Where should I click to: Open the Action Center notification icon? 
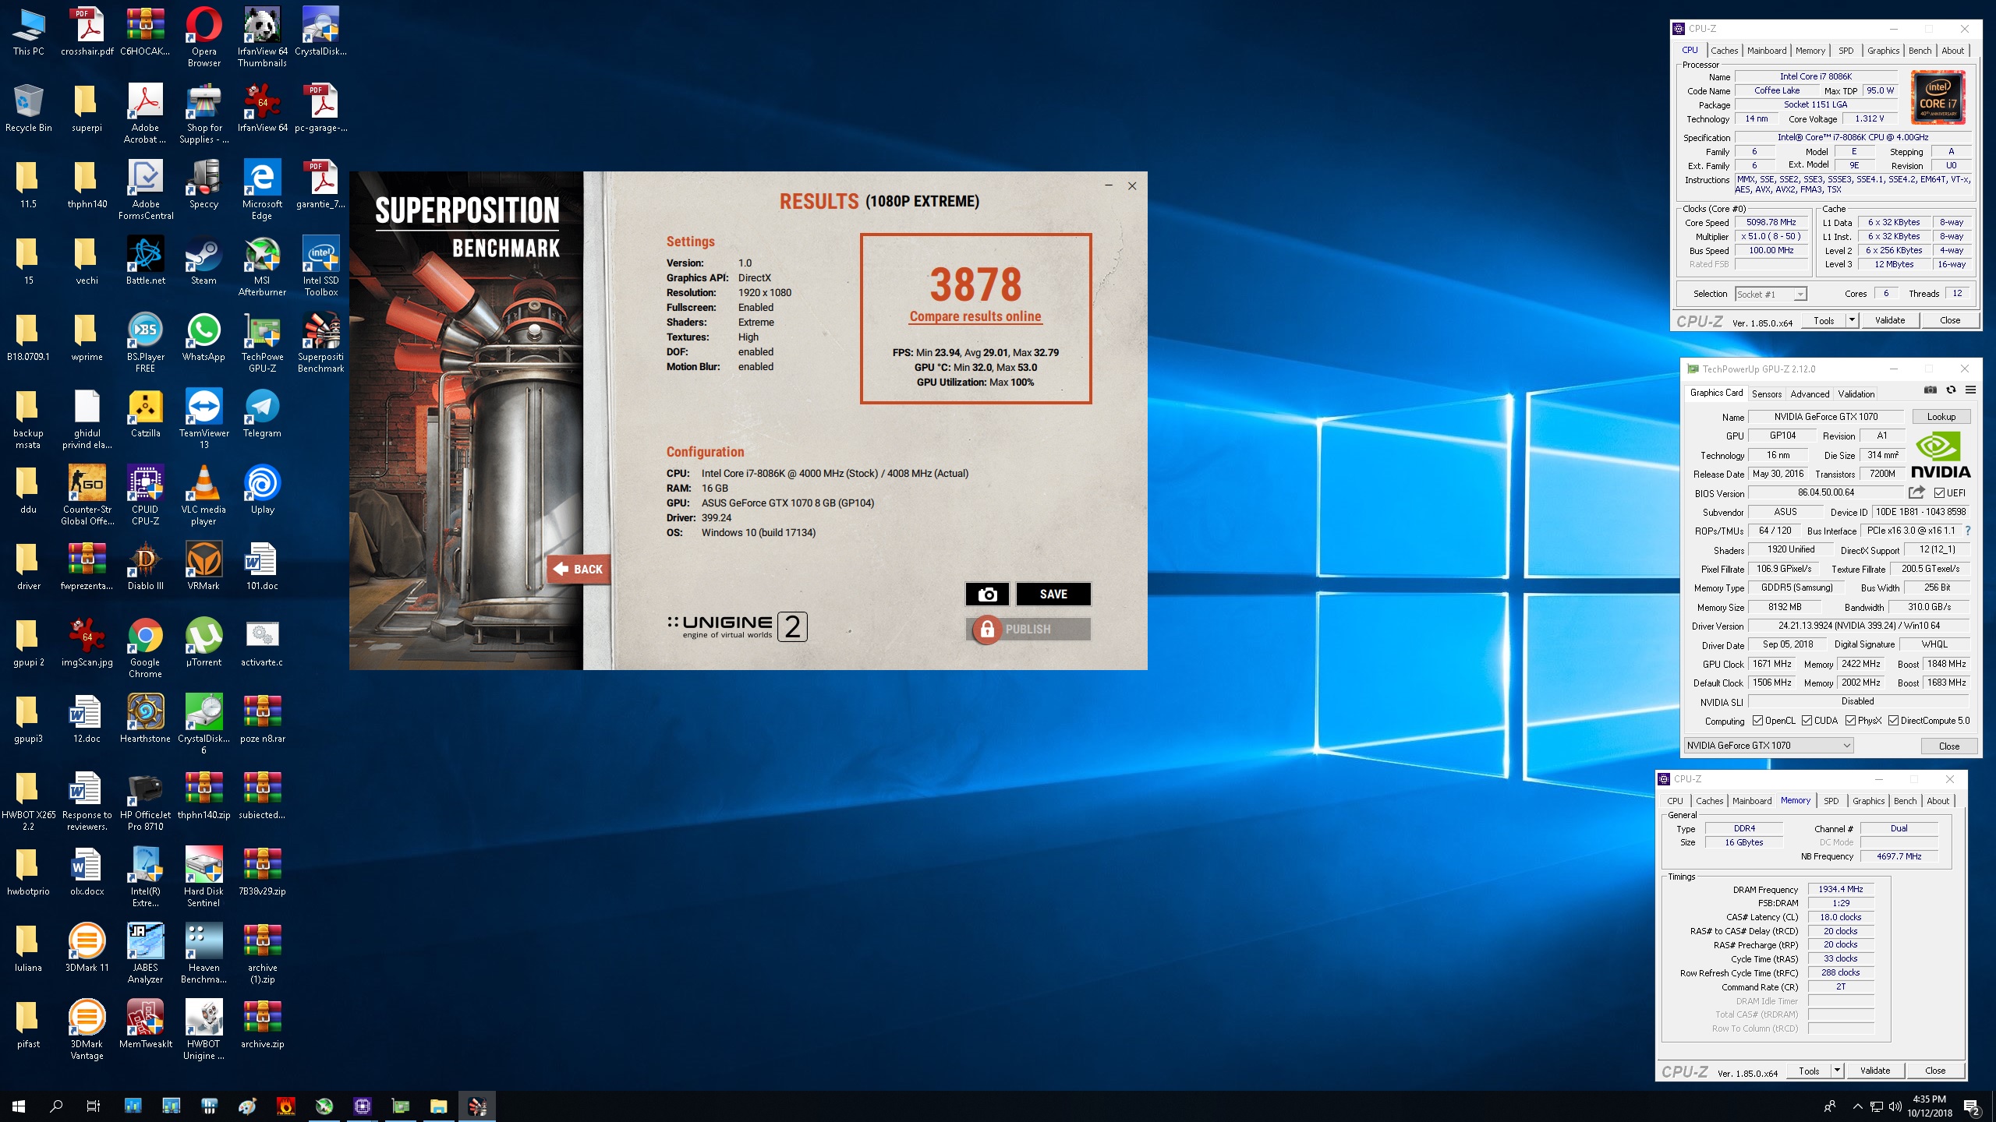1972,1106
